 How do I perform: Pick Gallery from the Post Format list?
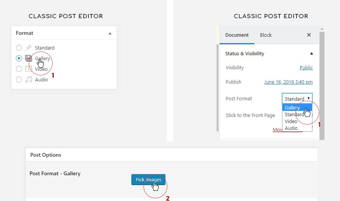(x=292, y=108)
